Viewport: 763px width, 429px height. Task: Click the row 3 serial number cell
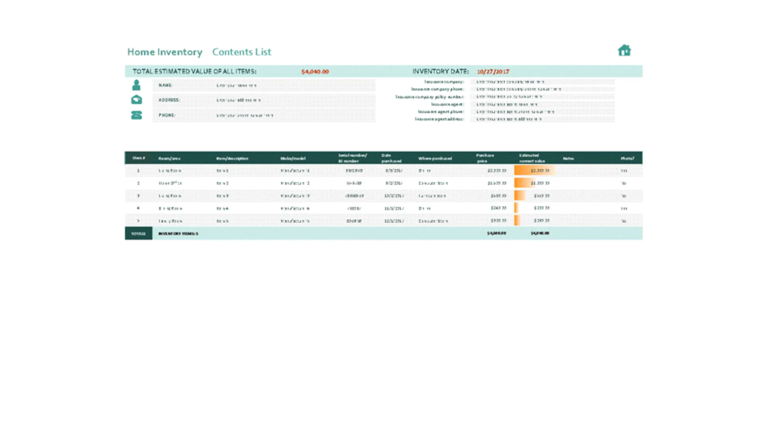(354, 196)
